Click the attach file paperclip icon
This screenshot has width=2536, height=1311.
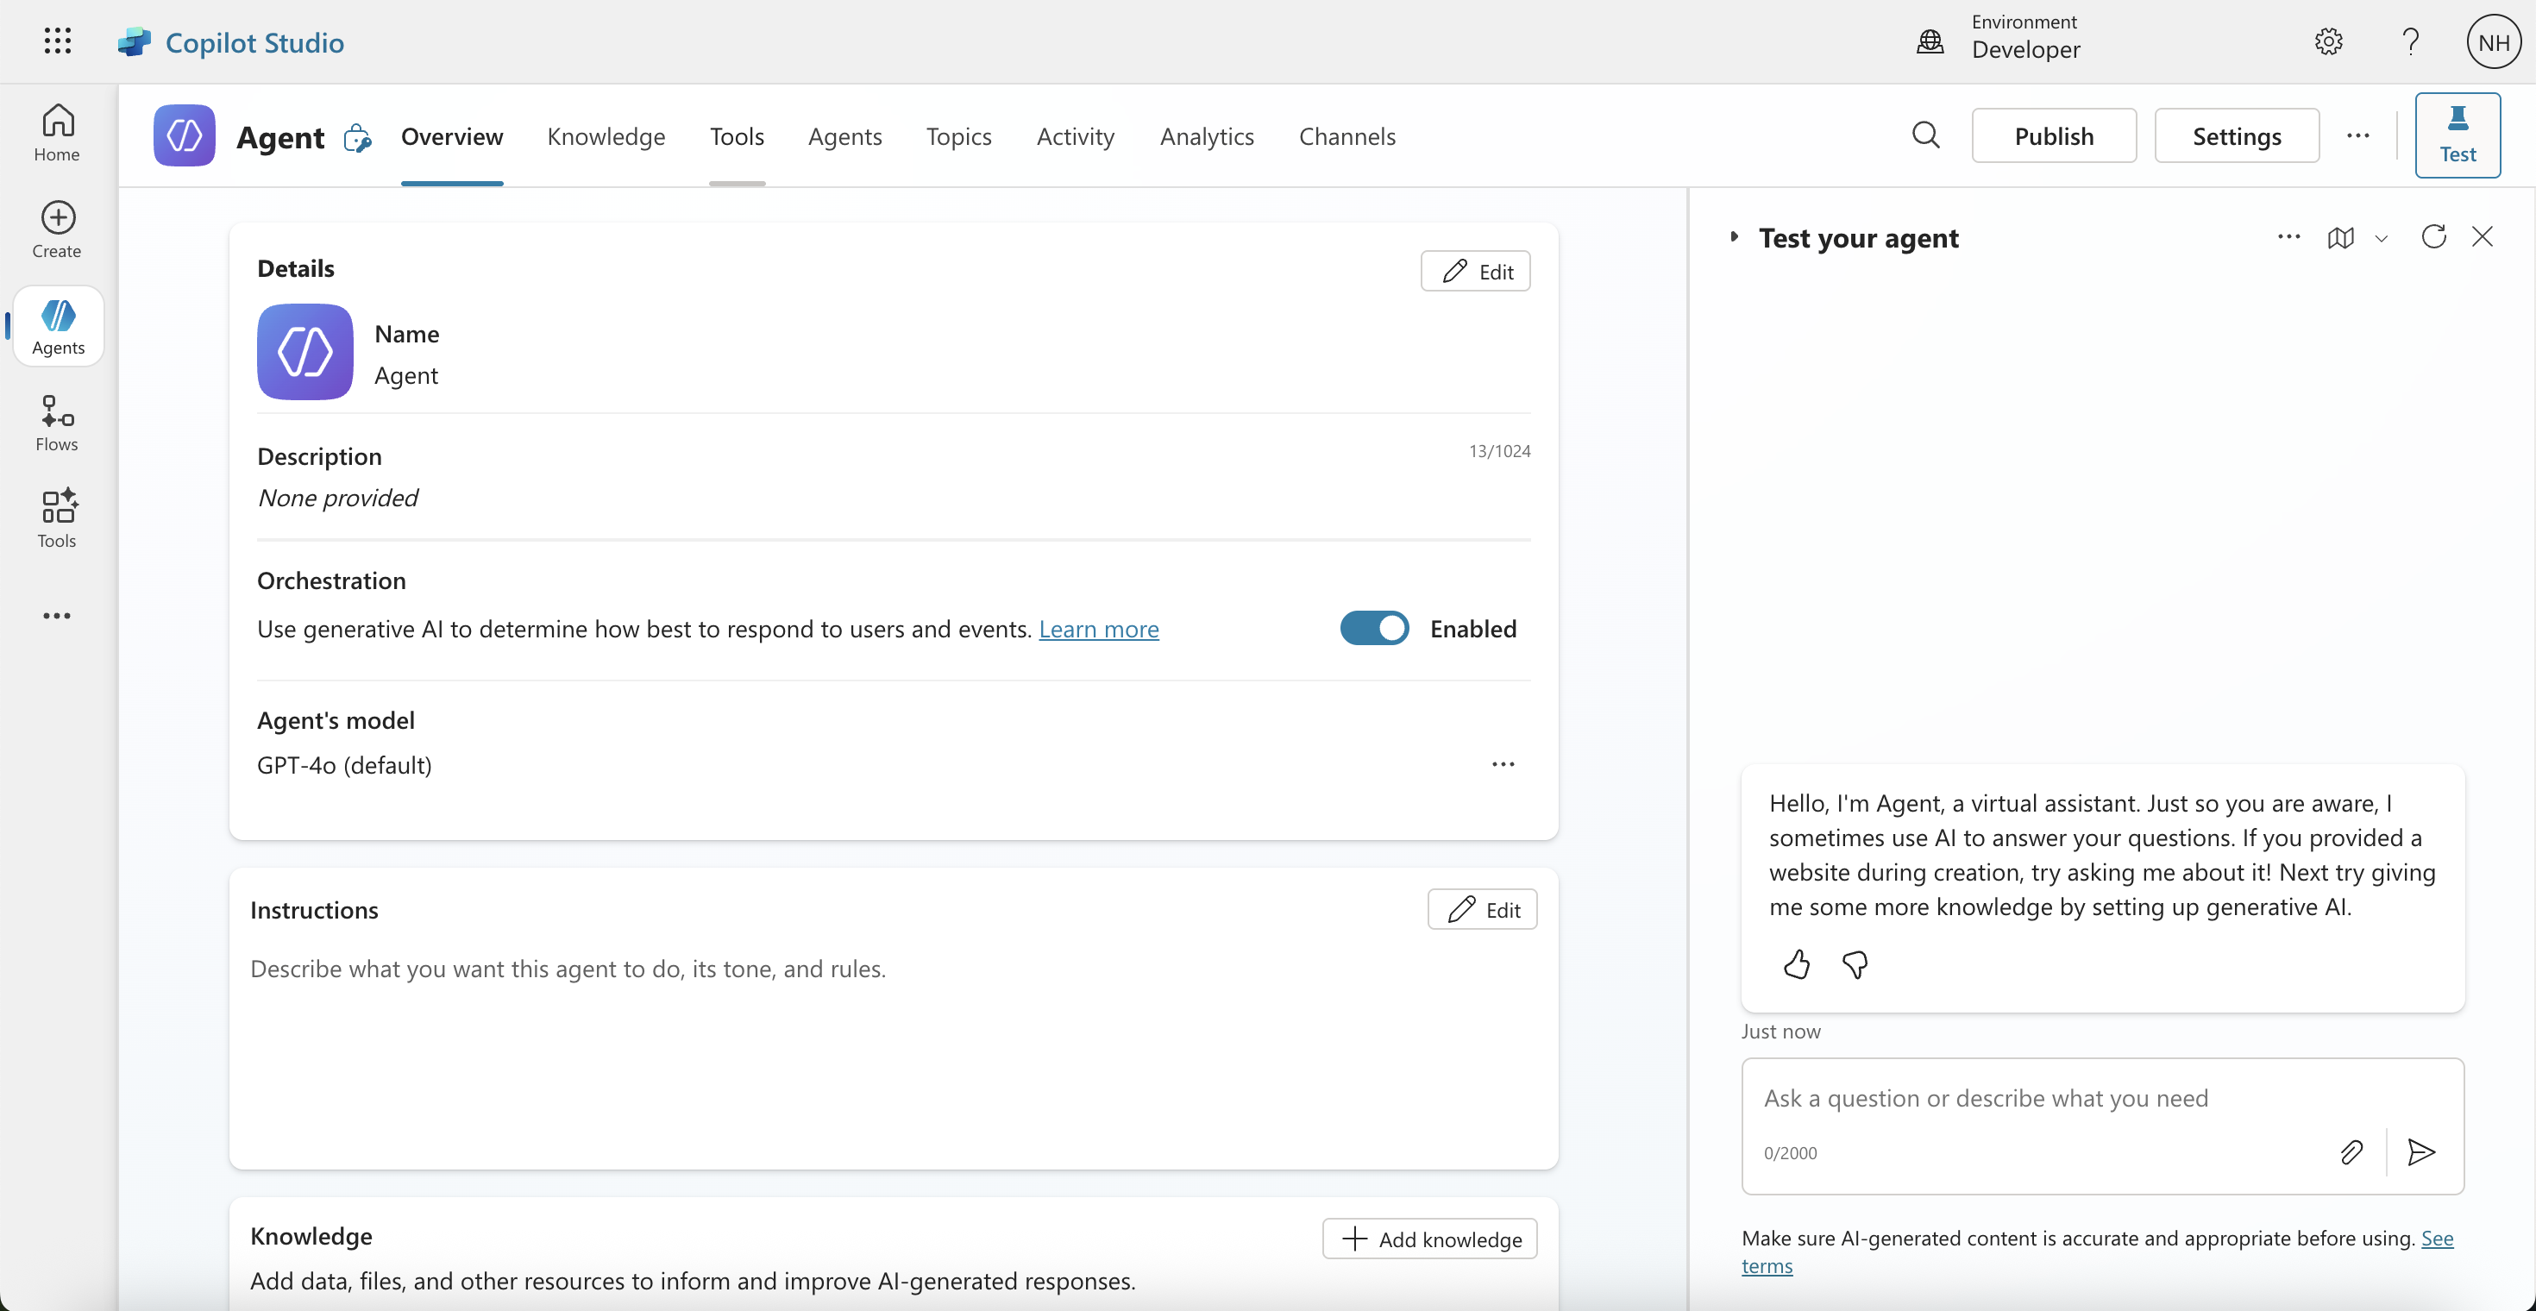pos(2351,1151)
